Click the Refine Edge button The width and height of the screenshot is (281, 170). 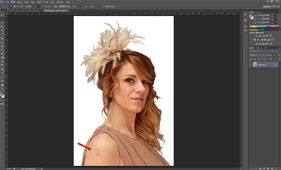(110, 7)
